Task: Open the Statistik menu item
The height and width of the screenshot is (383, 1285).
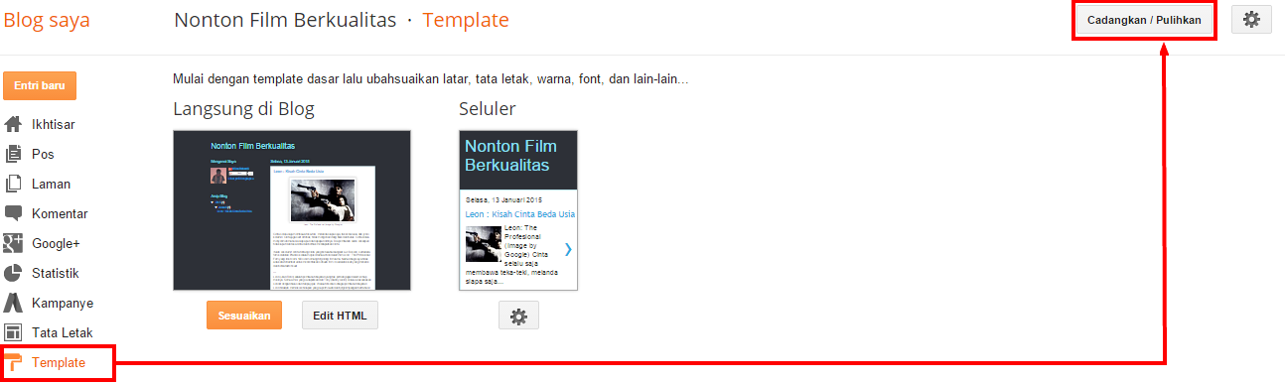Action: click(x=56, y=273)
